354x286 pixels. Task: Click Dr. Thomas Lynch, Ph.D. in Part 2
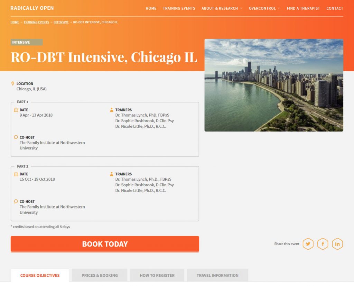tap(143, 179)
